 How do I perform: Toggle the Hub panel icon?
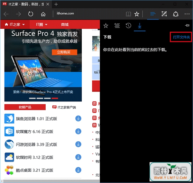point(153,14)
